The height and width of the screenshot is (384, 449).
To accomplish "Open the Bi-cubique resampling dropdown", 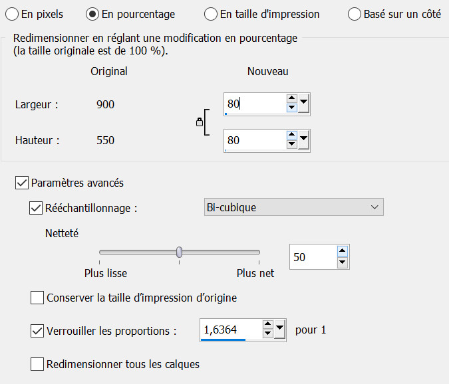I will [293, 208].
